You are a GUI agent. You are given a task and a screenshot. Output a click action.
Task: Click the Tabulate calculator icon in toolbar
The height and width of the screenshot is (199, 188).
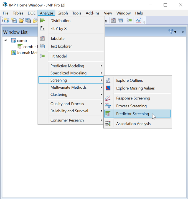[x=113, y=20]
